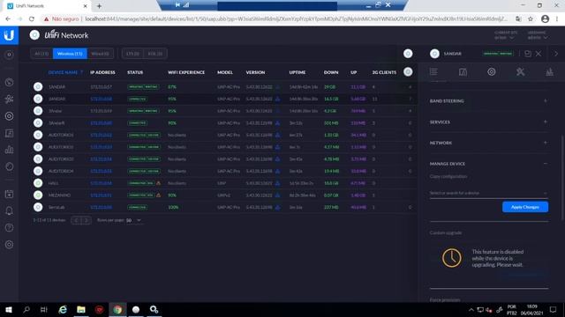This screenshot has width=565, height=317.
Task: Open the topology map icon in the sidebar
Action: pos(10,100)
